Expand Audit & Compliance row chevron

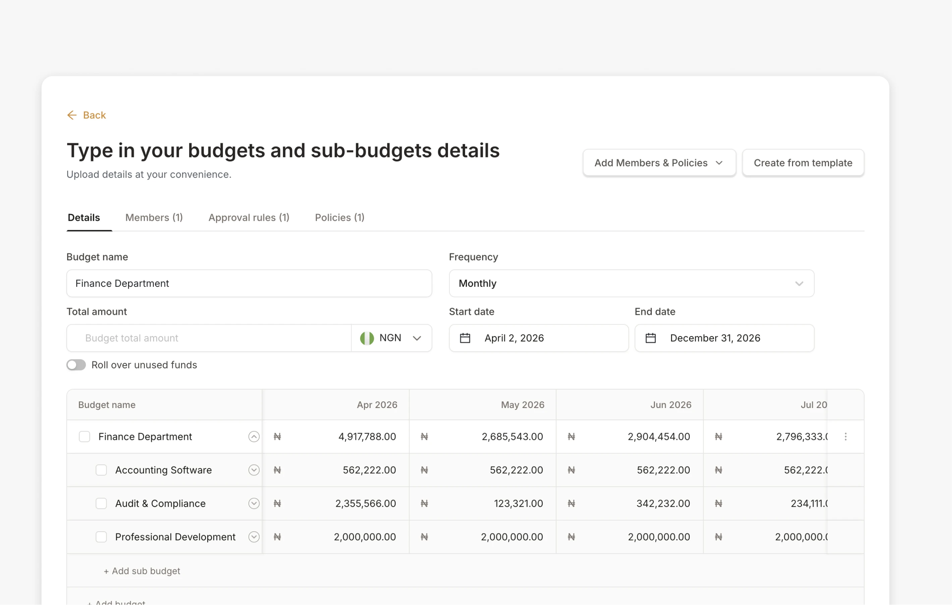point(254,503)
